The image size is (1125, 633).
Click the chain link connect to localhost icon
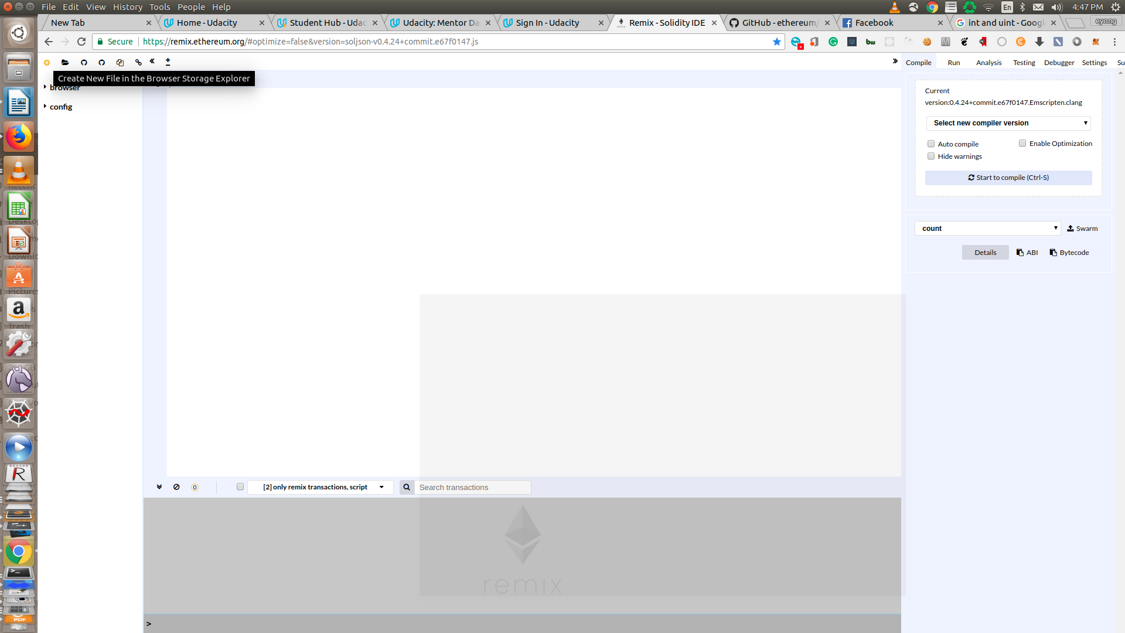point(138,62)
